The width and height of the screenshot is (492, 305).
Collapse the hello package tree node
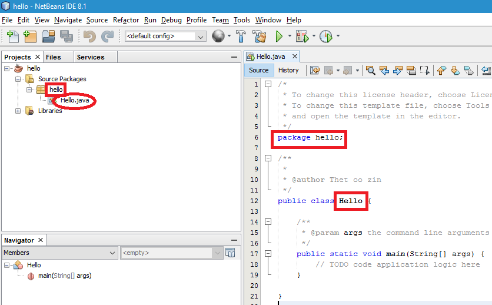click(x=29, y=89)
